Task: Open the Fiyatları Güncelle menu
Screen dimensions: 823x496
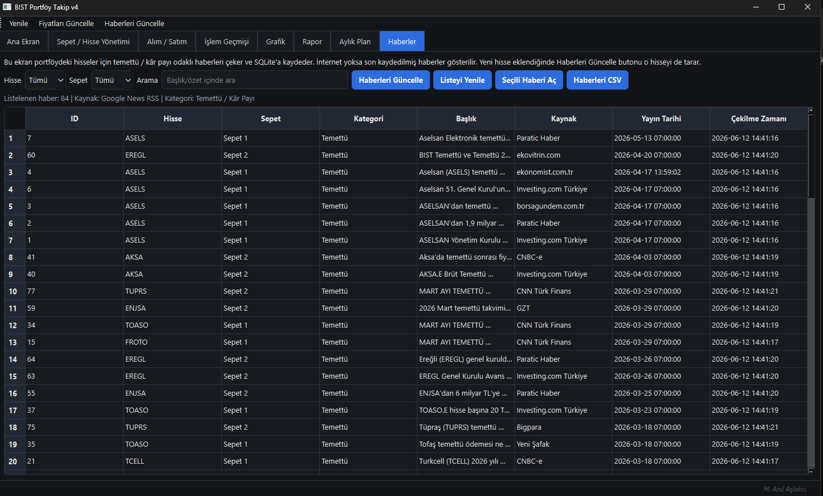Action: 66,23
